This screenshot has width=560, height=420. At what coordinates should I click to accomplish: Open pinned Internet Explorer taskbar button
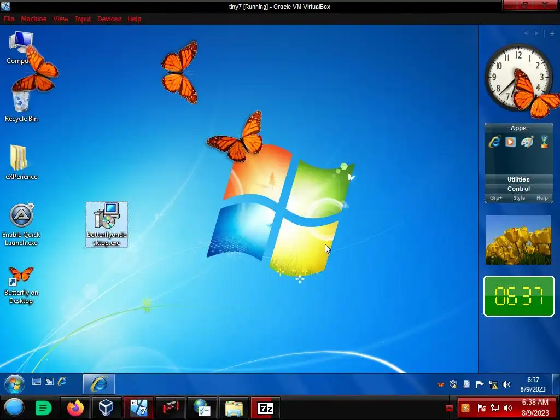point(99,384)
